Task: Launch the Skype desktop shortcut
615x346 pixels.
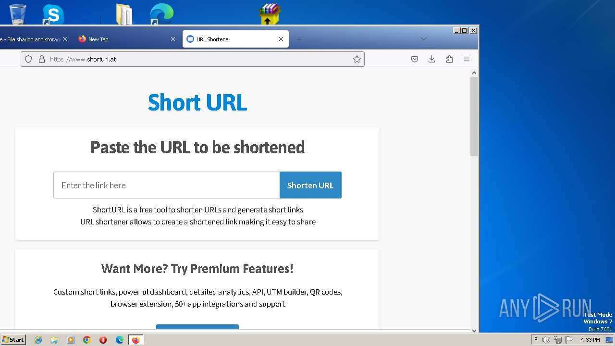Action: (53, 14)
